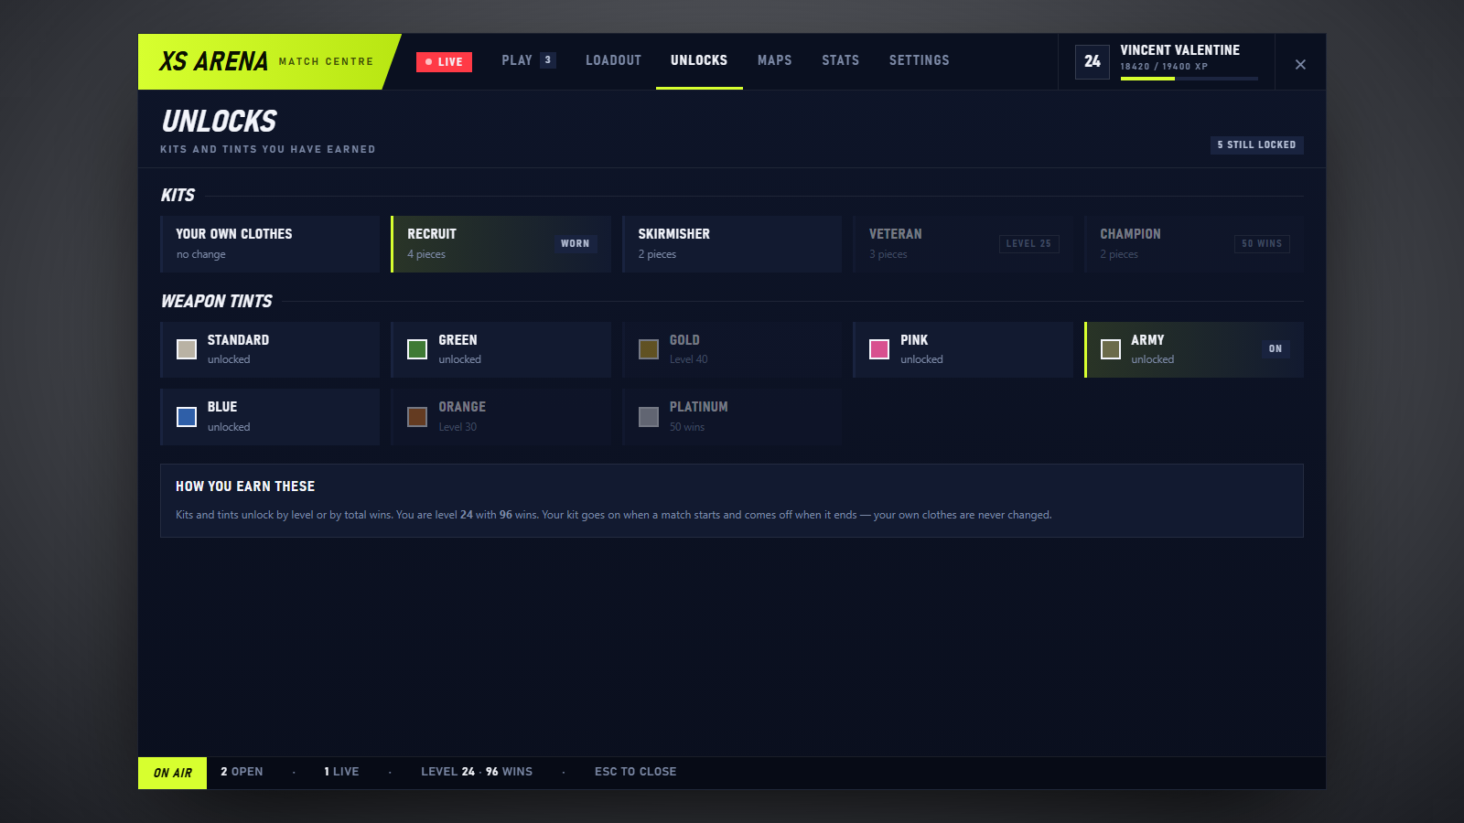Equip the Skirmisher kit
The height and width of the screenshot is (823, 1464).
pyautogui.click(x=732, y=244)
